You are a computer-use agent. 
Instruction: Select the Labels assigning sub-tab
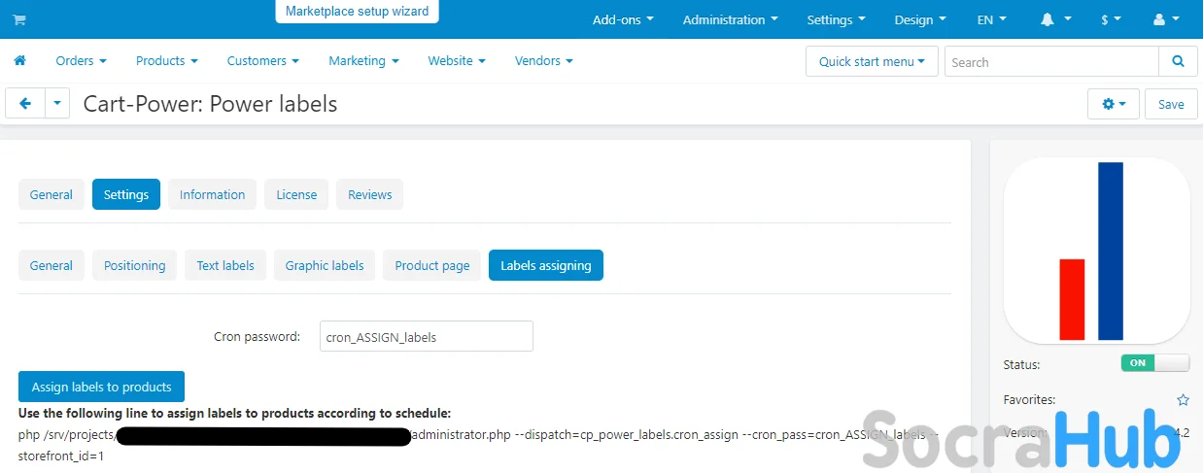pyautogui.click(x=546, y=265)
